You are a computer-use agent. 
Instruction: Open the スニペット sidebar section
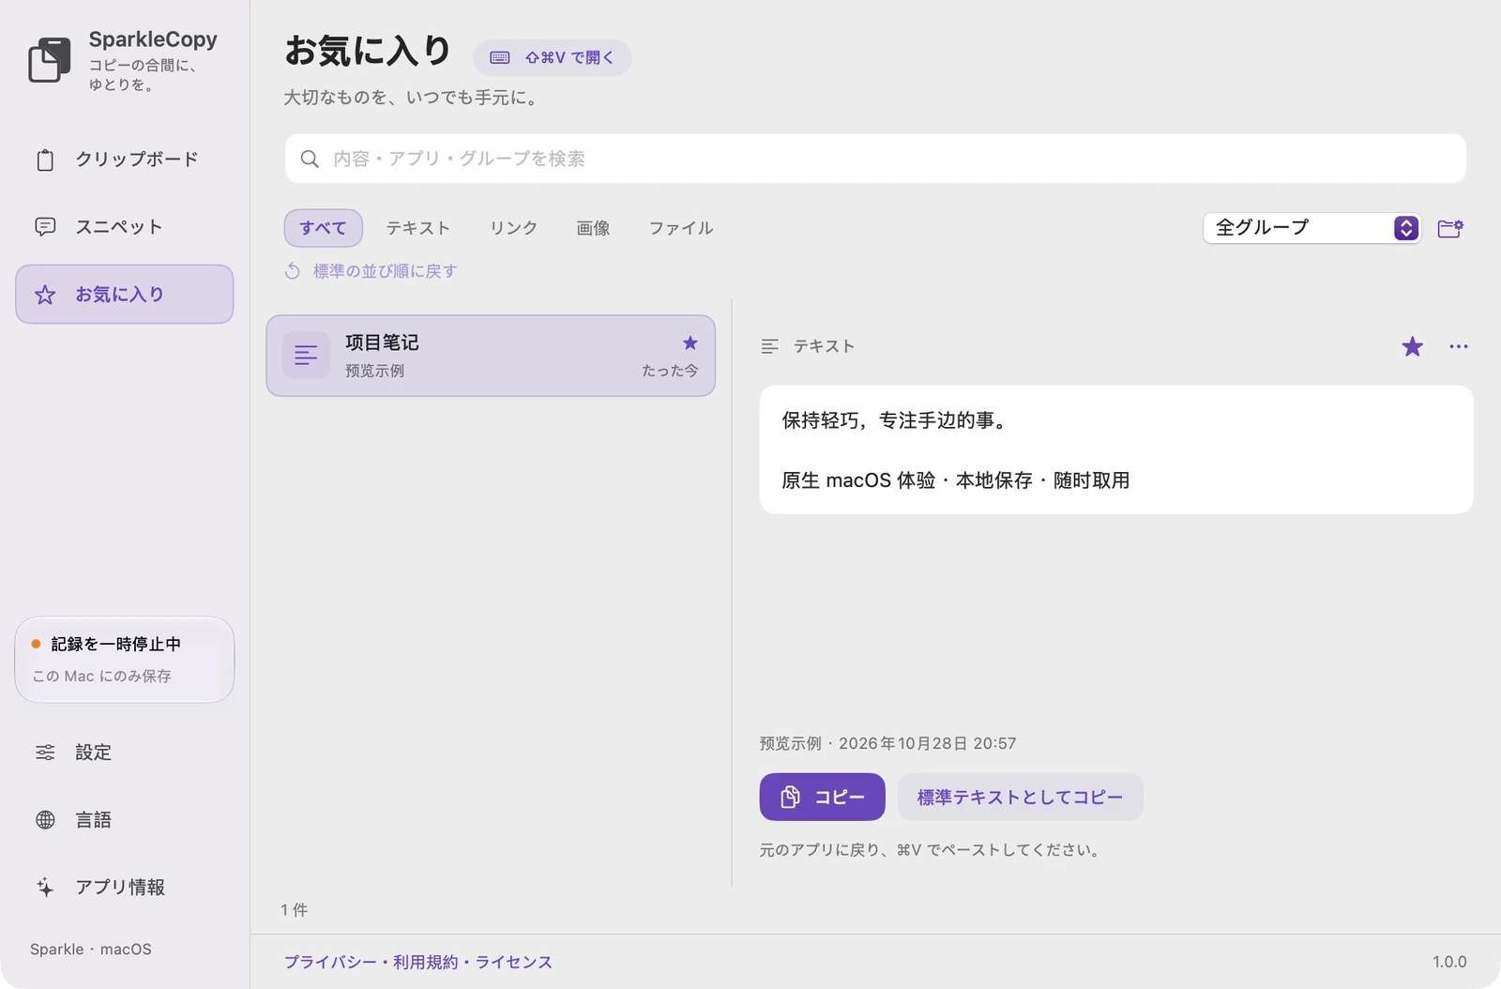coord(124,227)
